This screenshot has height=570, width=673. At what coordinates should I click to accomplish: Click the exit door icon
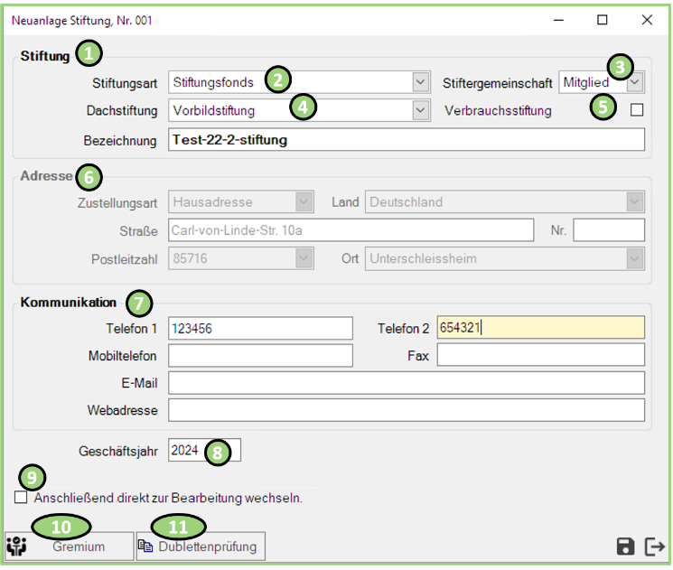pos(654,547)
